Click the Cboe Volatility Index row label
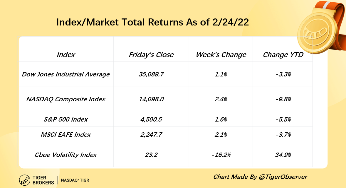This screenshot has width=346, height=188. [x=66, y=155]
